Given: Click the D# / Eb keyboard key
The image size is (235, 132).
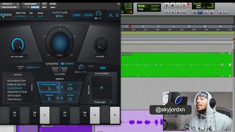Looking at the screenshot, I should [35, 114].
